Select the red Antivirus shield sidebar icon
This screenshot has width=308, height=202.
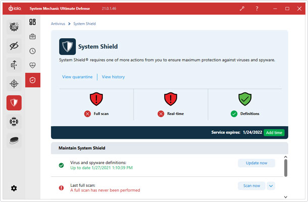pyautogui.click(x=14, y=103)
